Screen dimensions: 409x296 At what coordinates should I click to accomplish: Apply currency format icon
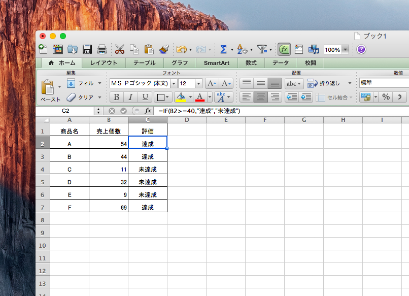pos(366,97)
